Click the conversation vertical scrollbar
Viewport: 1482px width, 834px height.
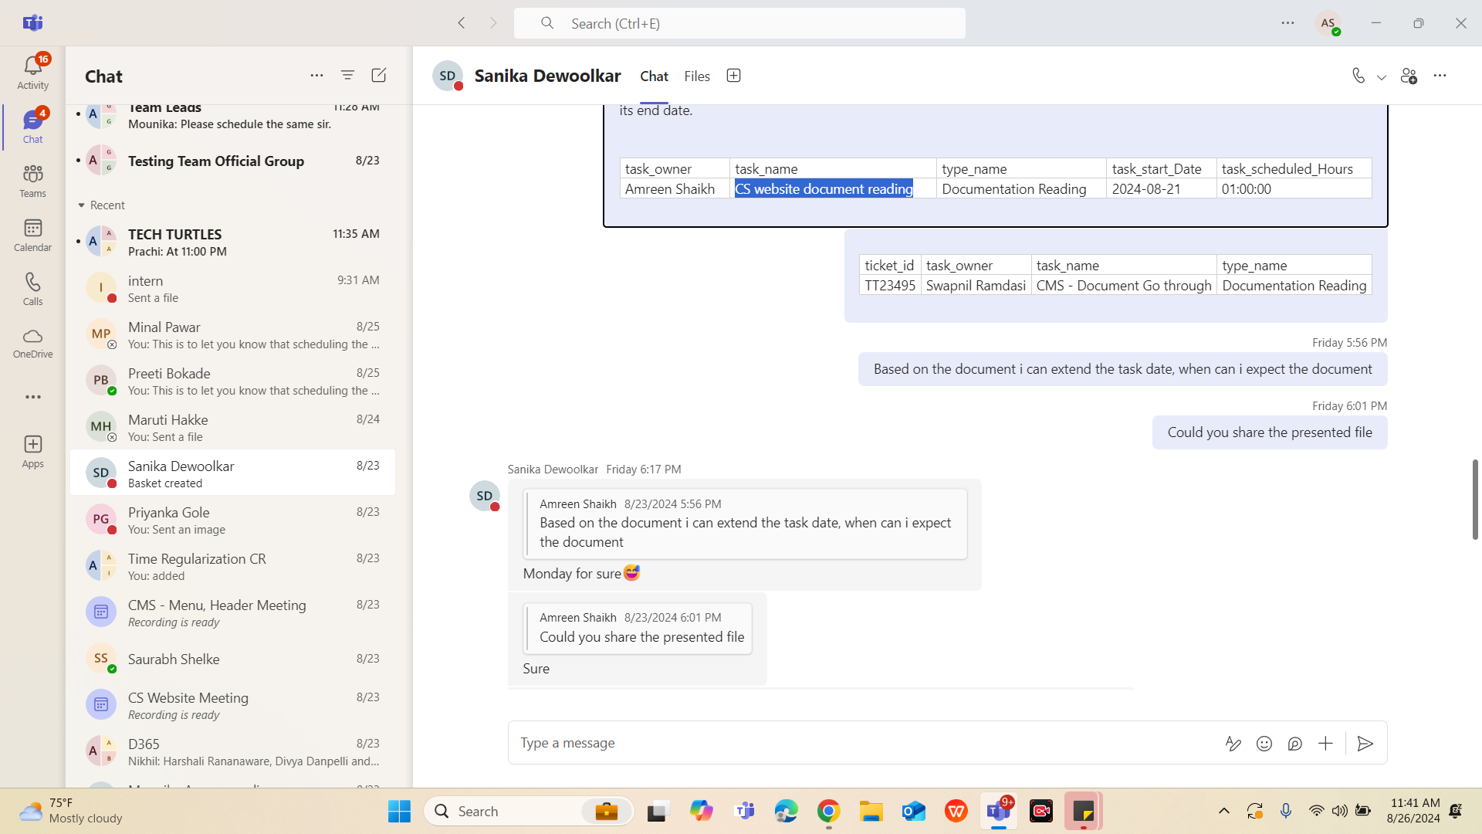pyautogui.click(x=1474, y=499)
